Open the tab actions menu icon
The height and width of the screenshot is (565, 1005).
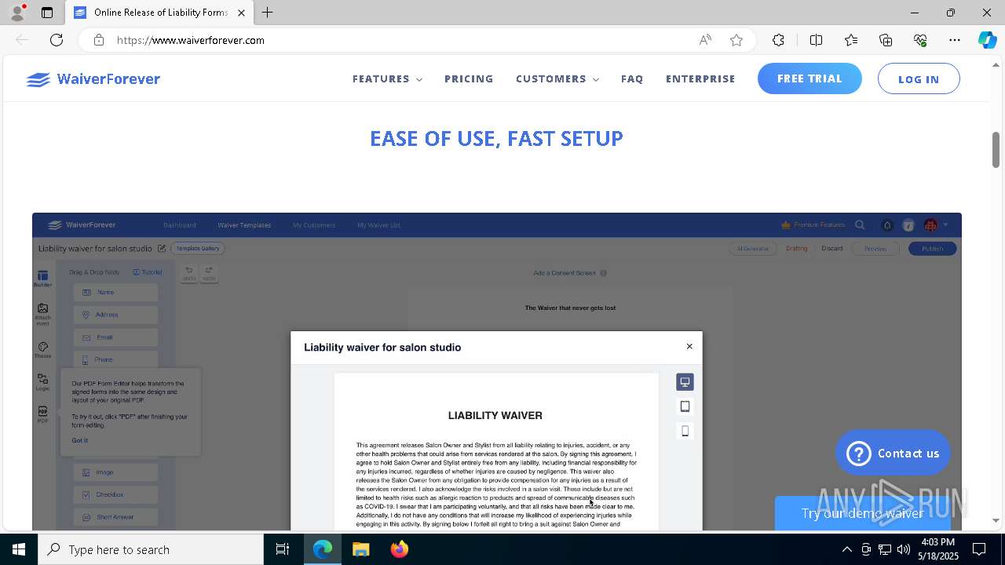[x=47, y=13]
